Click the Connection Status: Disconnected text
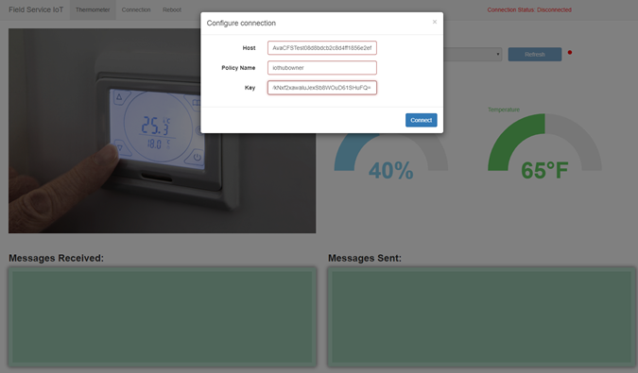Screen dimensions: 638x373 click(x=529, y=9)
